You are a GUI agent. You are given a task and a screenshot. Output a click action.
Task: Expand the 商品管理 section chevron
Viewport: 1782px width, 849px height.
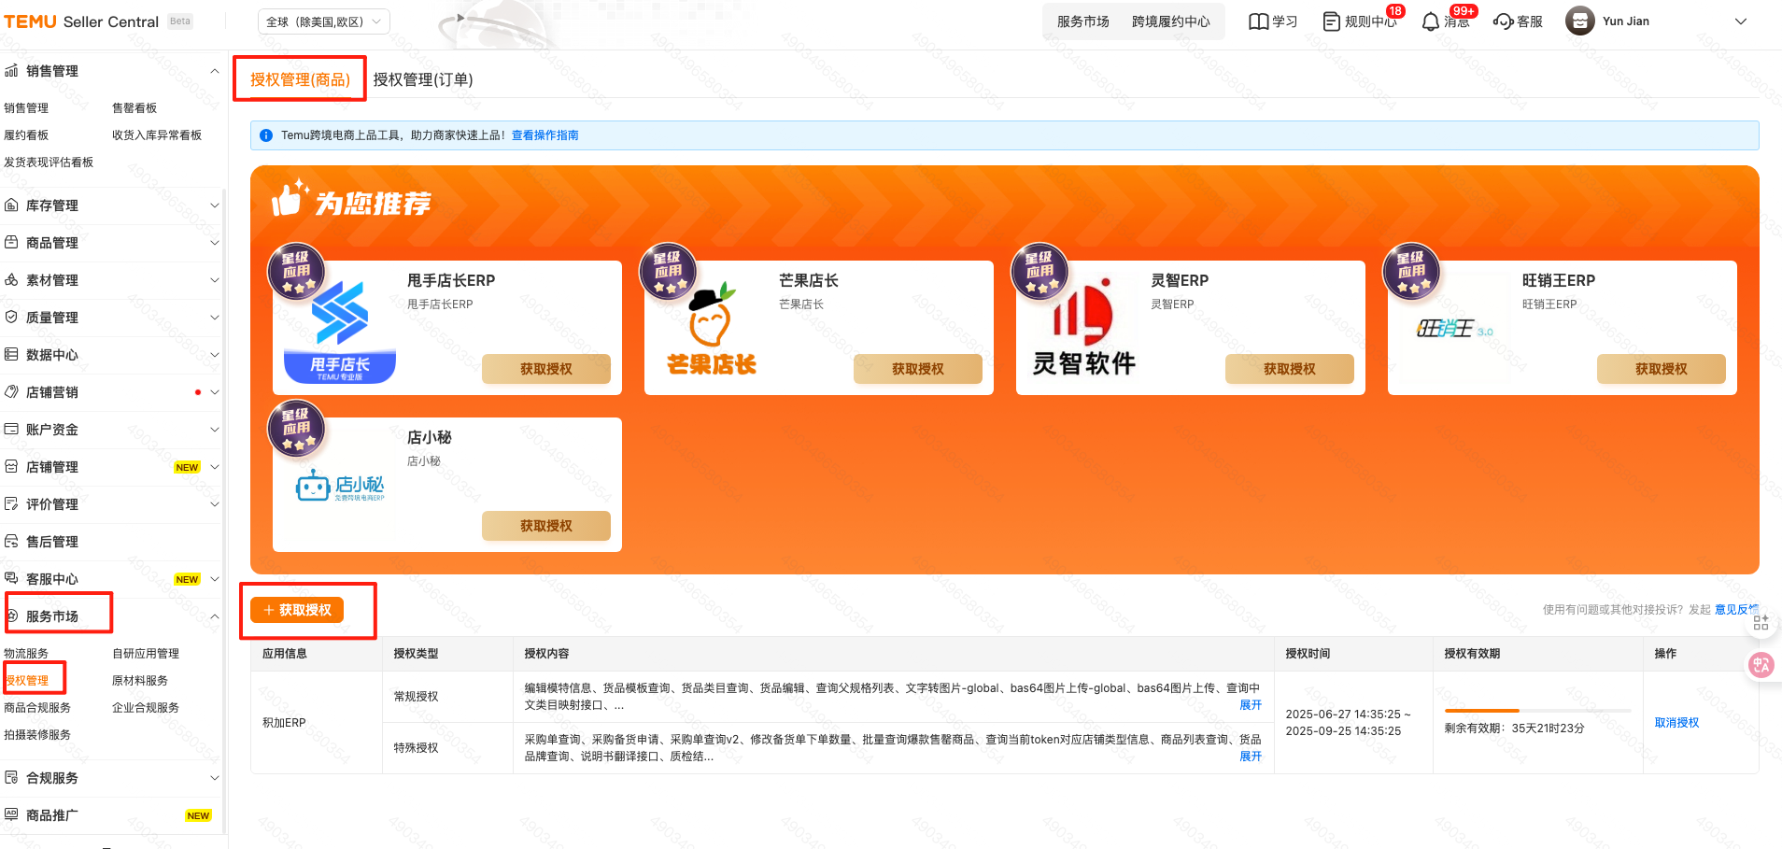coord(215,243)
